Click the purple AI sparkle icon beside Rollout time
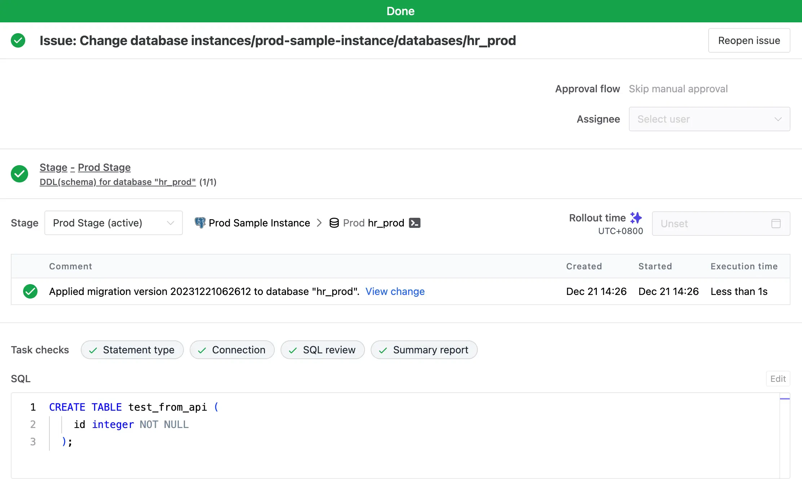 (636, 217)
